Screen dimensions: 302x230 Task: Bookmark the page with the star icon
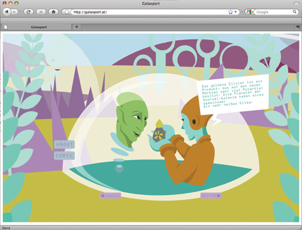230,12
